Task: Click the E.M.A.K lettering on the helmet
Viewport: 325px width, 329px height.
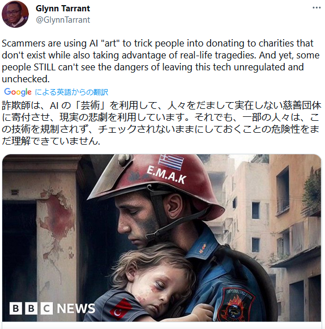Action: click(x=166, y=175)
